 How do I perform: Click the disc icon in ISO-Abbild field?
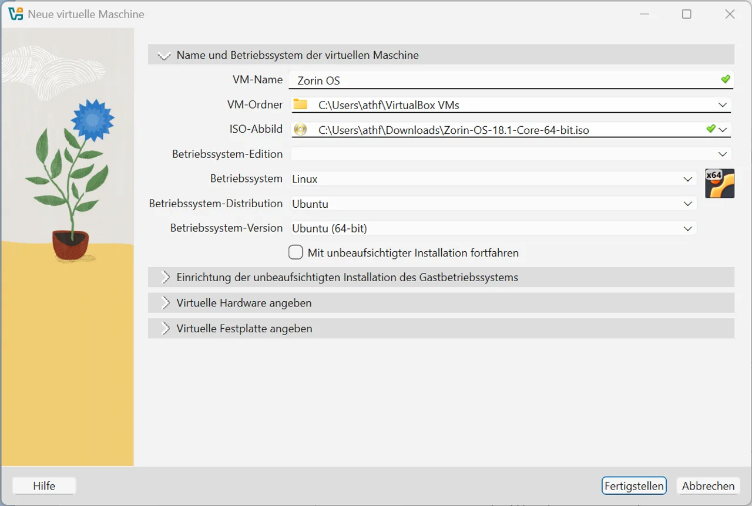(x=300, y=130)
